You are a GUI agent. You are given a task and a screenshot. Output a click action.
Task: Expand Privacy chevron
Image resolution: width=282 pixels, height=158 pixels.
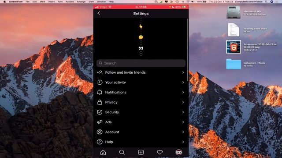tap(183, 102)
